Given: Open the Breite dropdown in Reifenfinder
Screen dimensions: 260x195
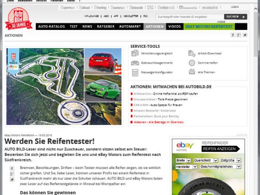Looking at the screenshot, I should 183,160.
